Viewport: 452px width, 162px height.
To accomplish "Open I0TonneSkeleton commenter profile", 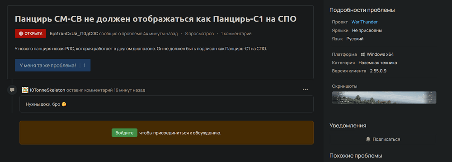I will click(47, 90).
